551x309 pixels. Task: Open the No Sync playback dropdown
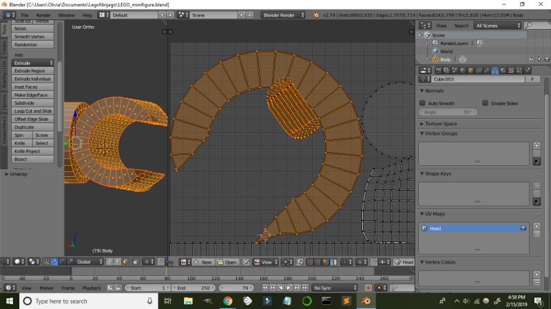(x=335, y=288)
